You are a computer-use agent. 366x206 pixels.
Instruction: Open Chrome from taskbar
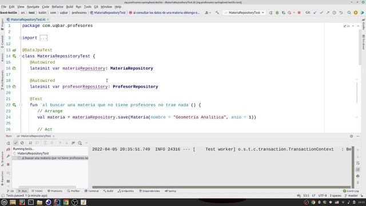tap(66, 202)
